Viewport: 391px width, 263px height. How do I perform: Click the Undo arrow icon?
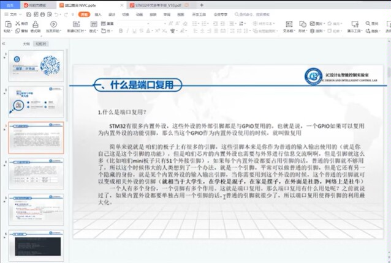pyautogui.click(x=54, y=13)
